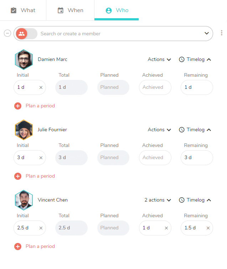
Task: Open Damien Marc's Actions dropdown
Action: pos(159,60)
